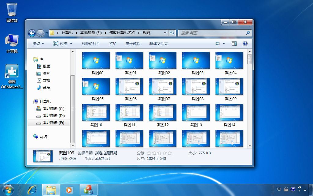This screenshot has width=313, height=196.
Task: Select the 截图05 thumbnail
Action: (96, 86)
